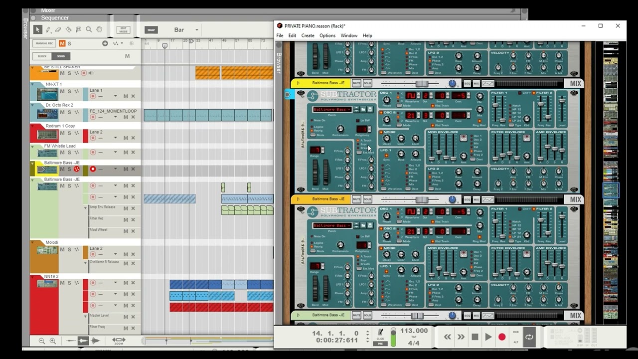Click the add track plus icon
Viewport: 638px width, 359px height.
pos(105,43)
